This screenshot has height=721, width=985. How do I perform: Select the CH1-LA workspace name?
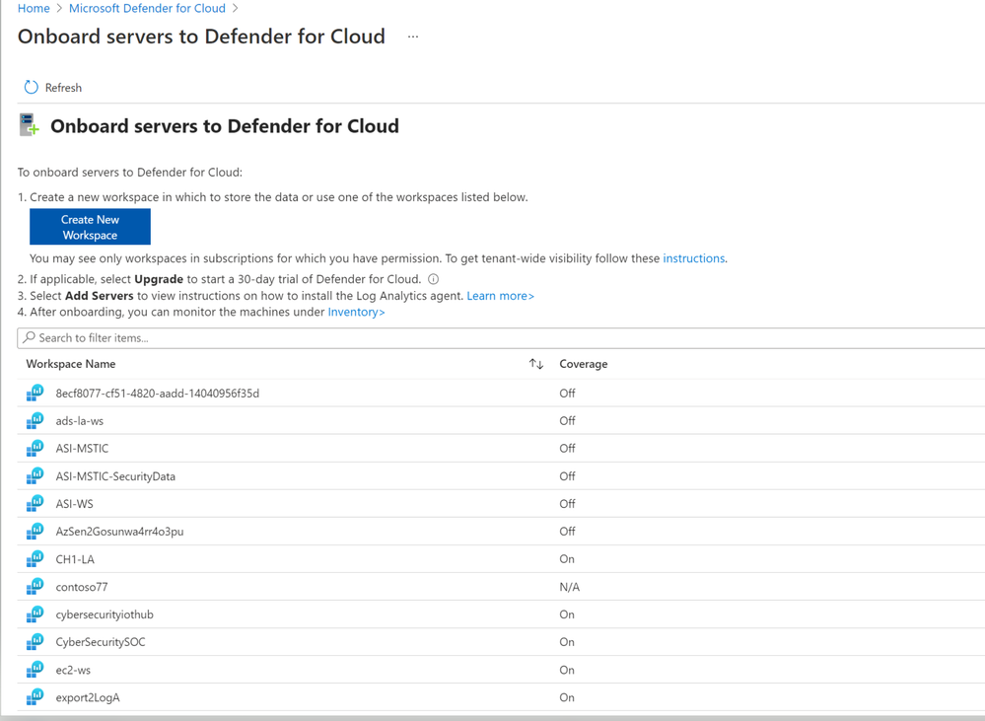coord(75,559)
